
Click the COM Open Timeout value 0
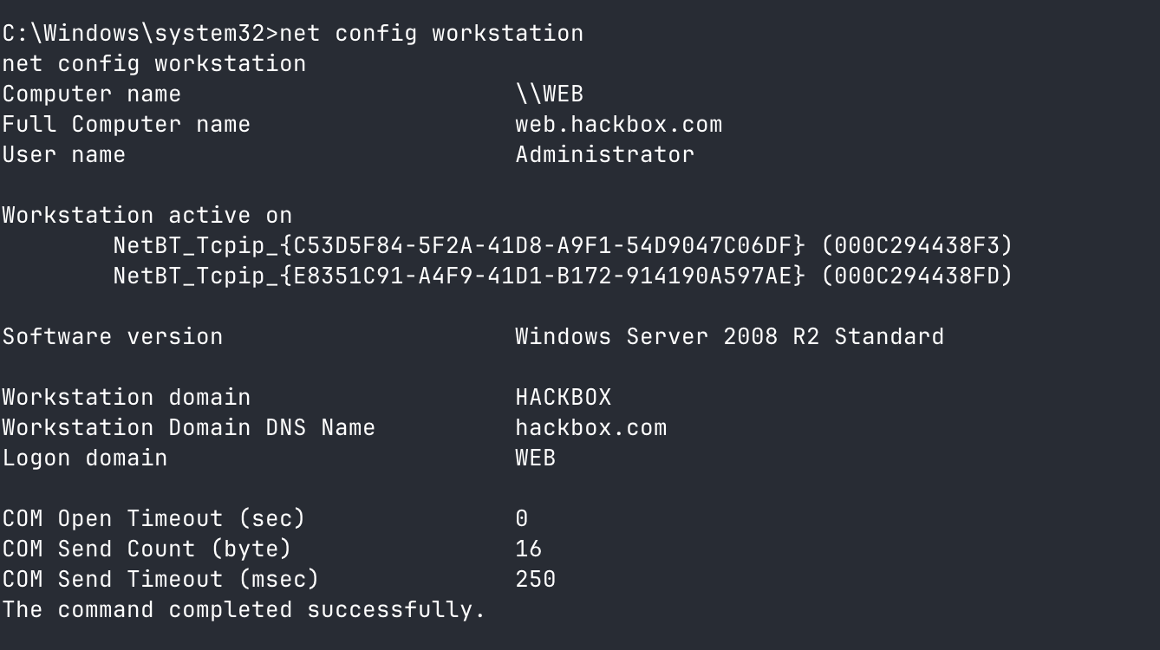click(x=521, y=518)
